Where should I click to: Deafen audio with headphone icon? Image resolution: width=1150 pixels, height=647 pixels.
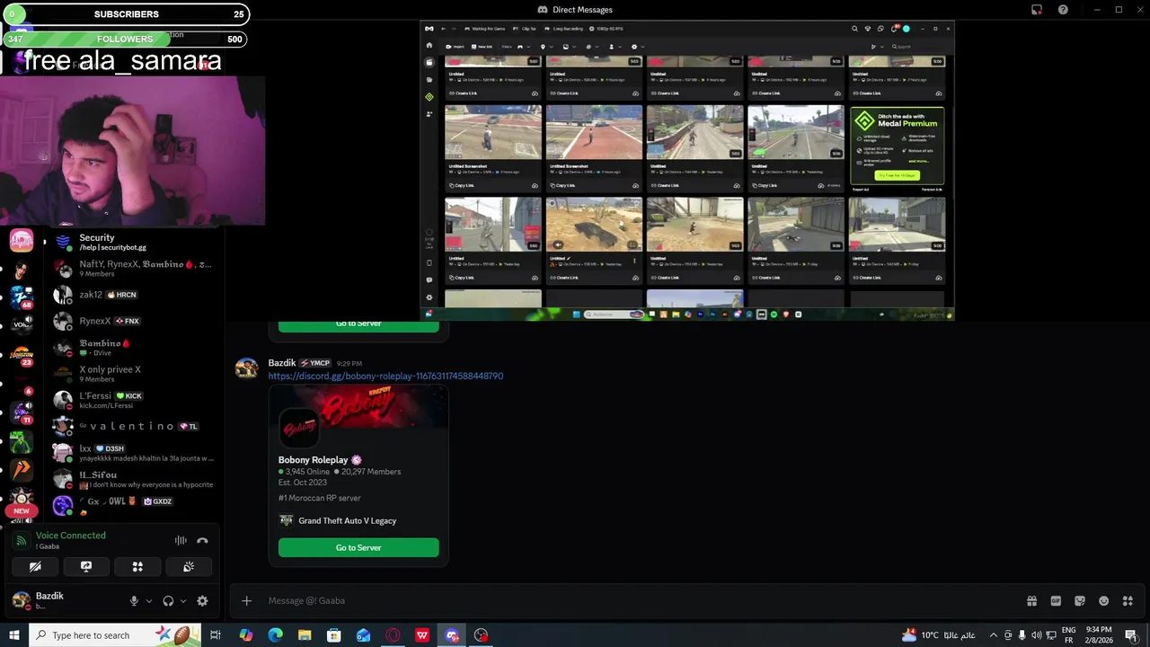tap(168, 601)
